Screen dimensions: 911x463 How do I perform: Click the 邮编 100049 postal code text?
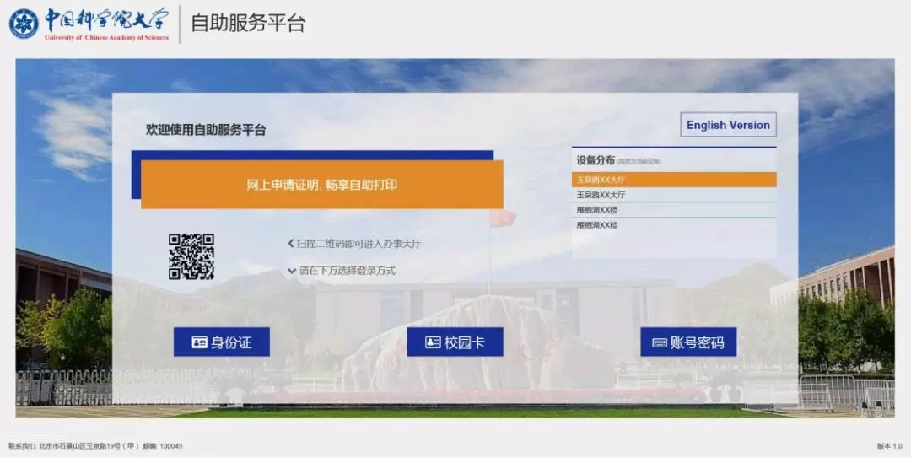pyautogui.click(x=163, y=446)
